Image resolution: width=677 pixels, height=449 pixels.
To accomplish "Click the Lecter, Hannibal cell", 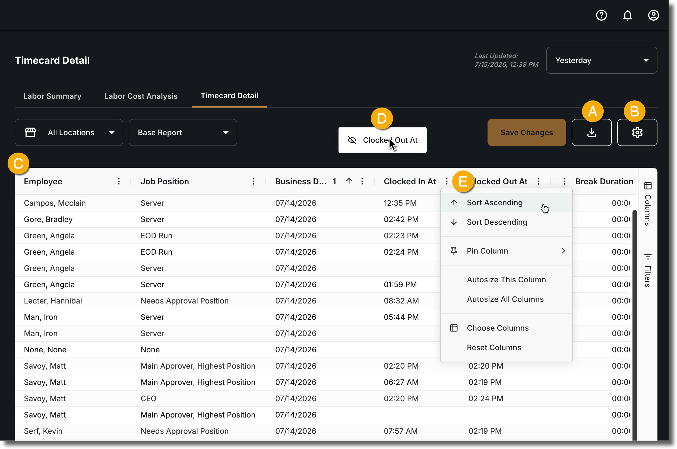I will pyautogui.click(x=53, y=301).
